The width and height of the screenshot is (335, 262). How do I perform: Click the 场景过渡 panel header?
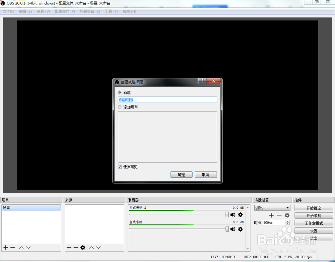point(272,200)
